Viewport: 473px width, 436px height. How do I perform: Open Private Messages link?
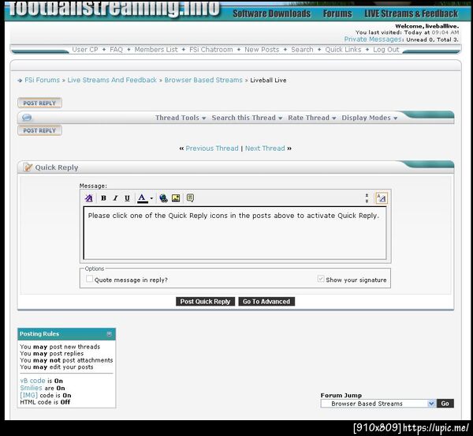click(x=373, y=39)
